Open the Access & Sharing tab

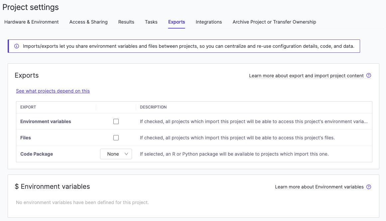pyautogui.click(x=88, y=22)
